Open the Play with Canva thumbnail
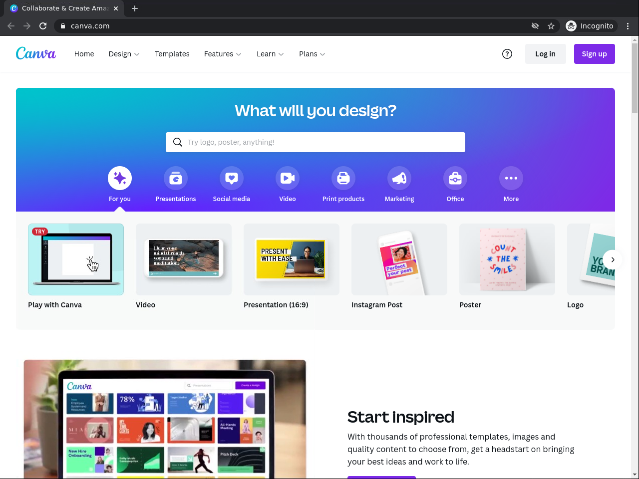639x479 pixels. (76, 259)
